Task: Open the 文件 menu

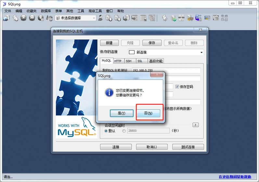Action: 7,11
